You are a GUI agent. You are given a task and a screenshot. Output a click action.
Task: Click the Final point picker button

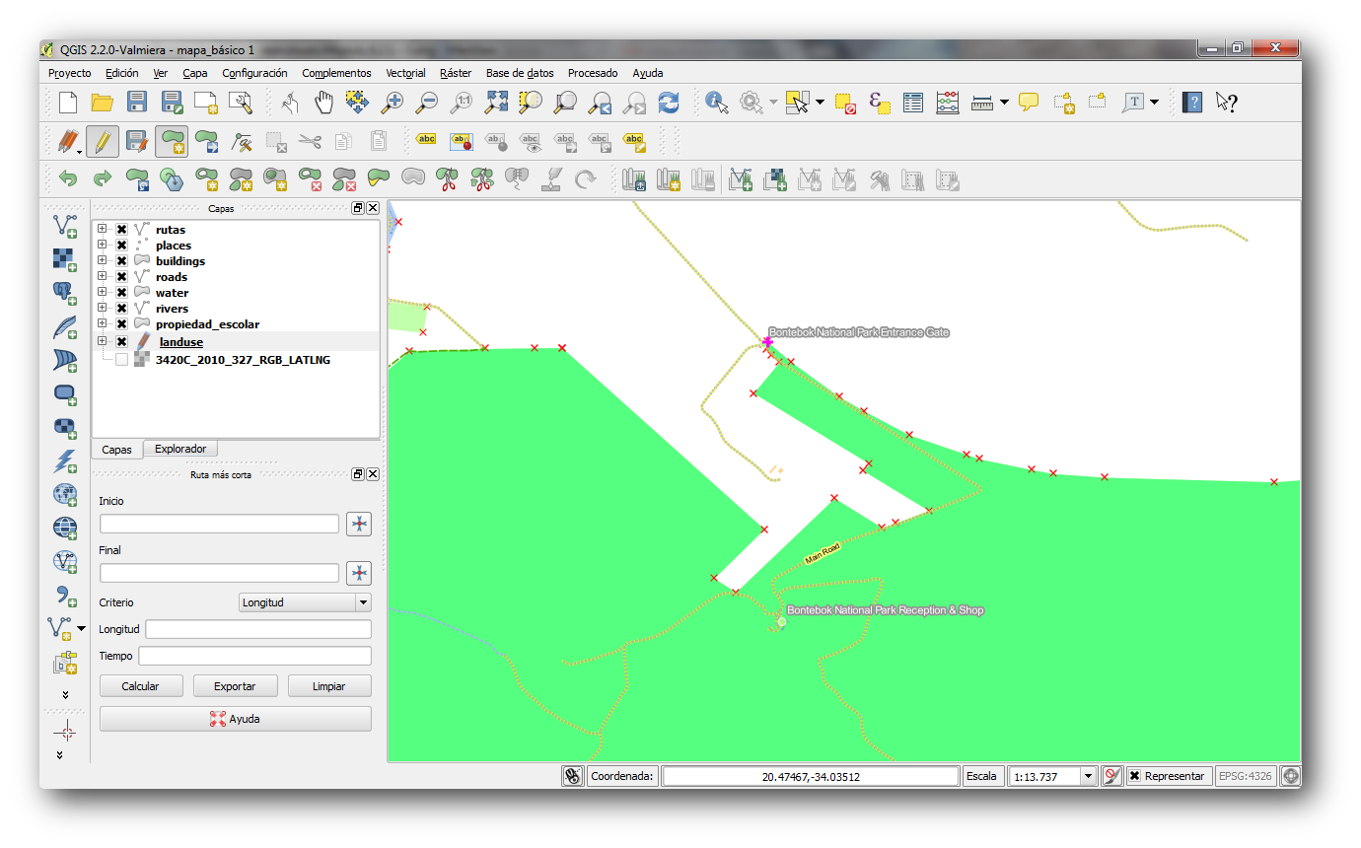pos(359,573)
